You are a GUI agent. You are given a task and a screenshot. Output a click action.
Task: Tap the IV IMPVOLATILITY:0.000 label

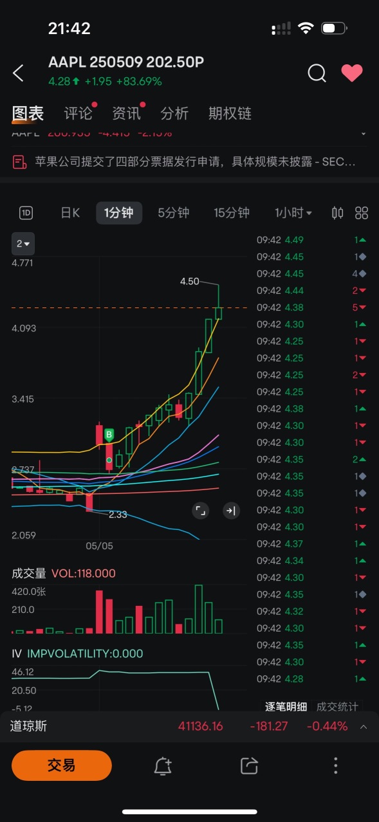(x=77, y=653)
